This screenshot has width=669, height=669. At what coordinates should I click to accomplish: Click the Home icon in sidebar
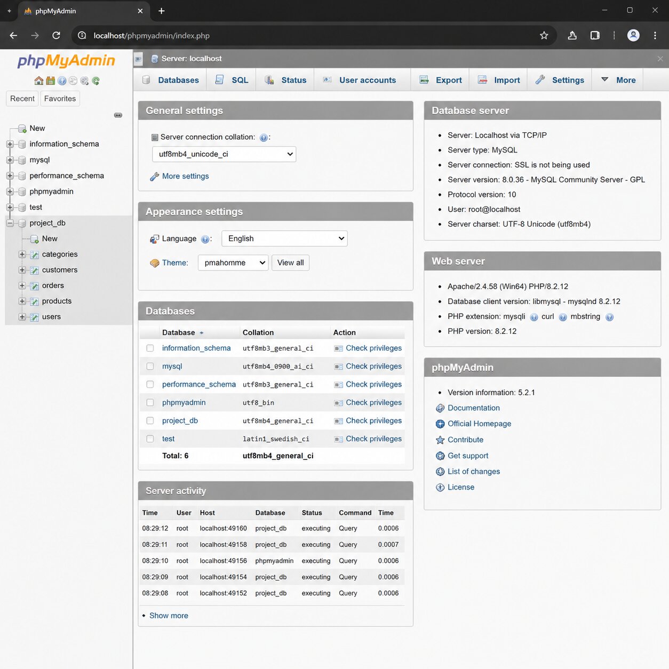[38, 81]
